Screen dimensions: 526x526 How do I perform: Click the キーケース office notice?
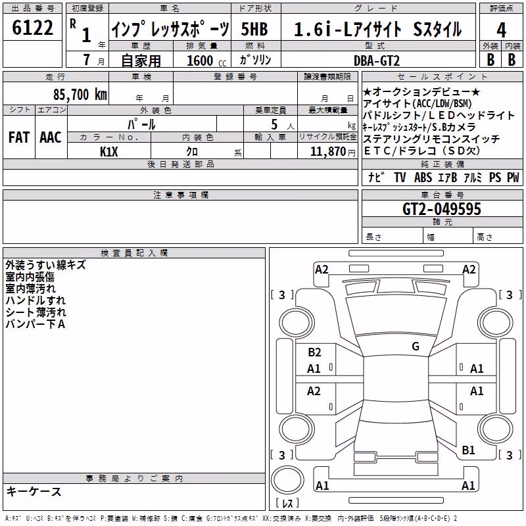pos(34,491)
